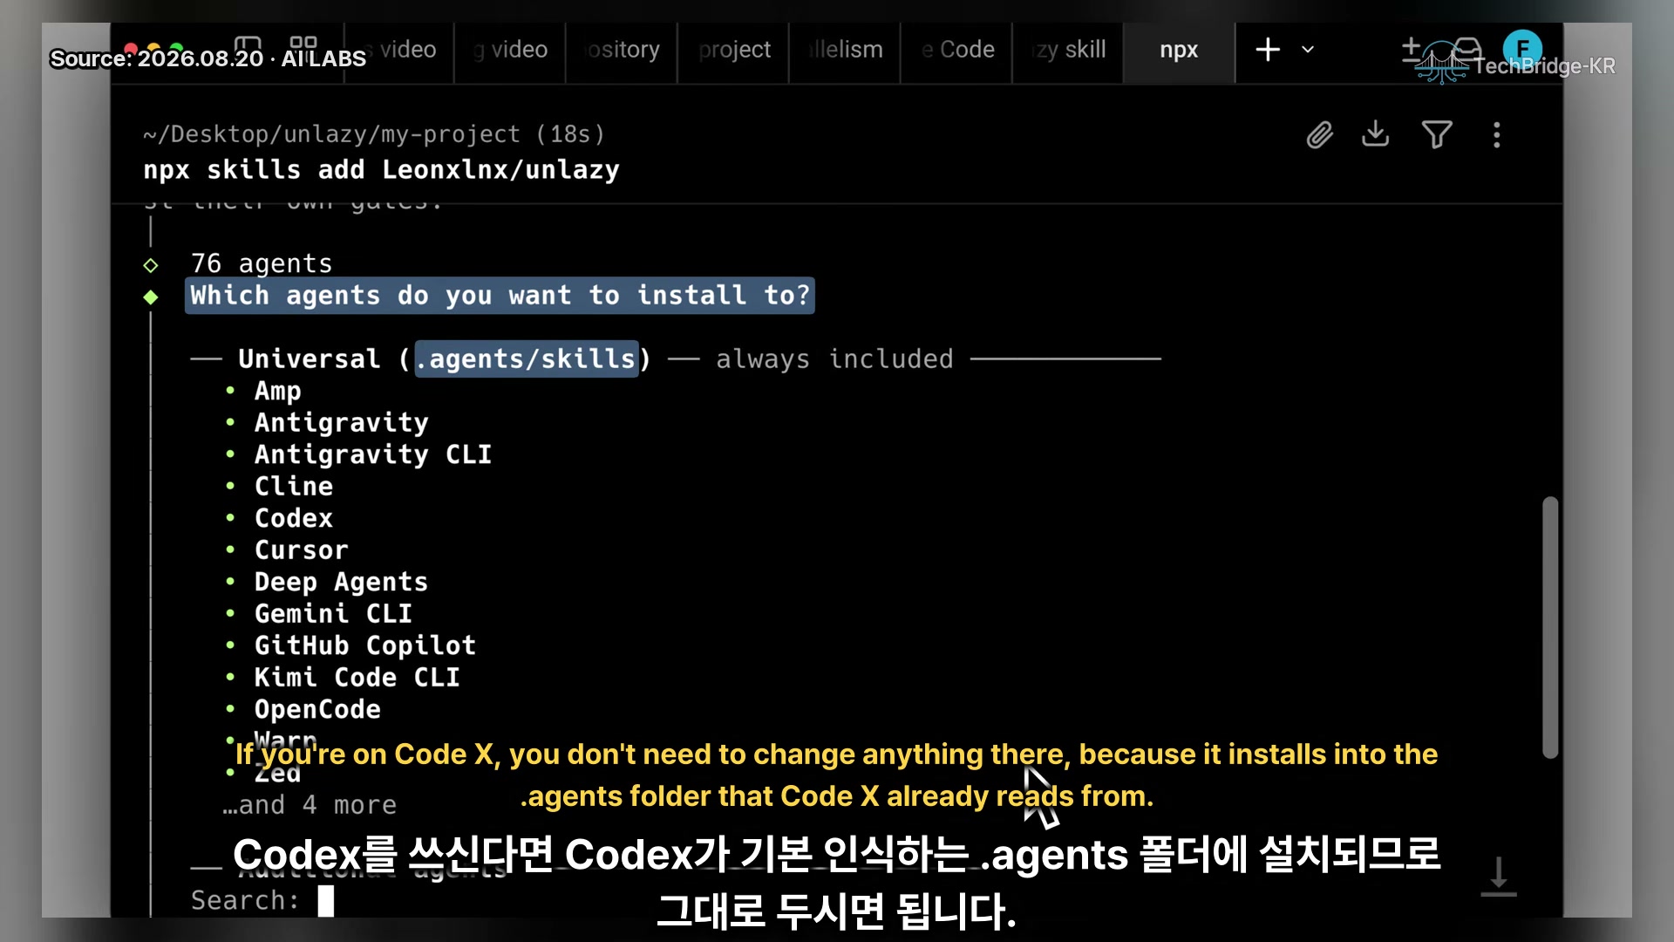The image size is (1674, 942).
Task: Click the 'Deep Agents' agent entry
Action: coord(341,582)
